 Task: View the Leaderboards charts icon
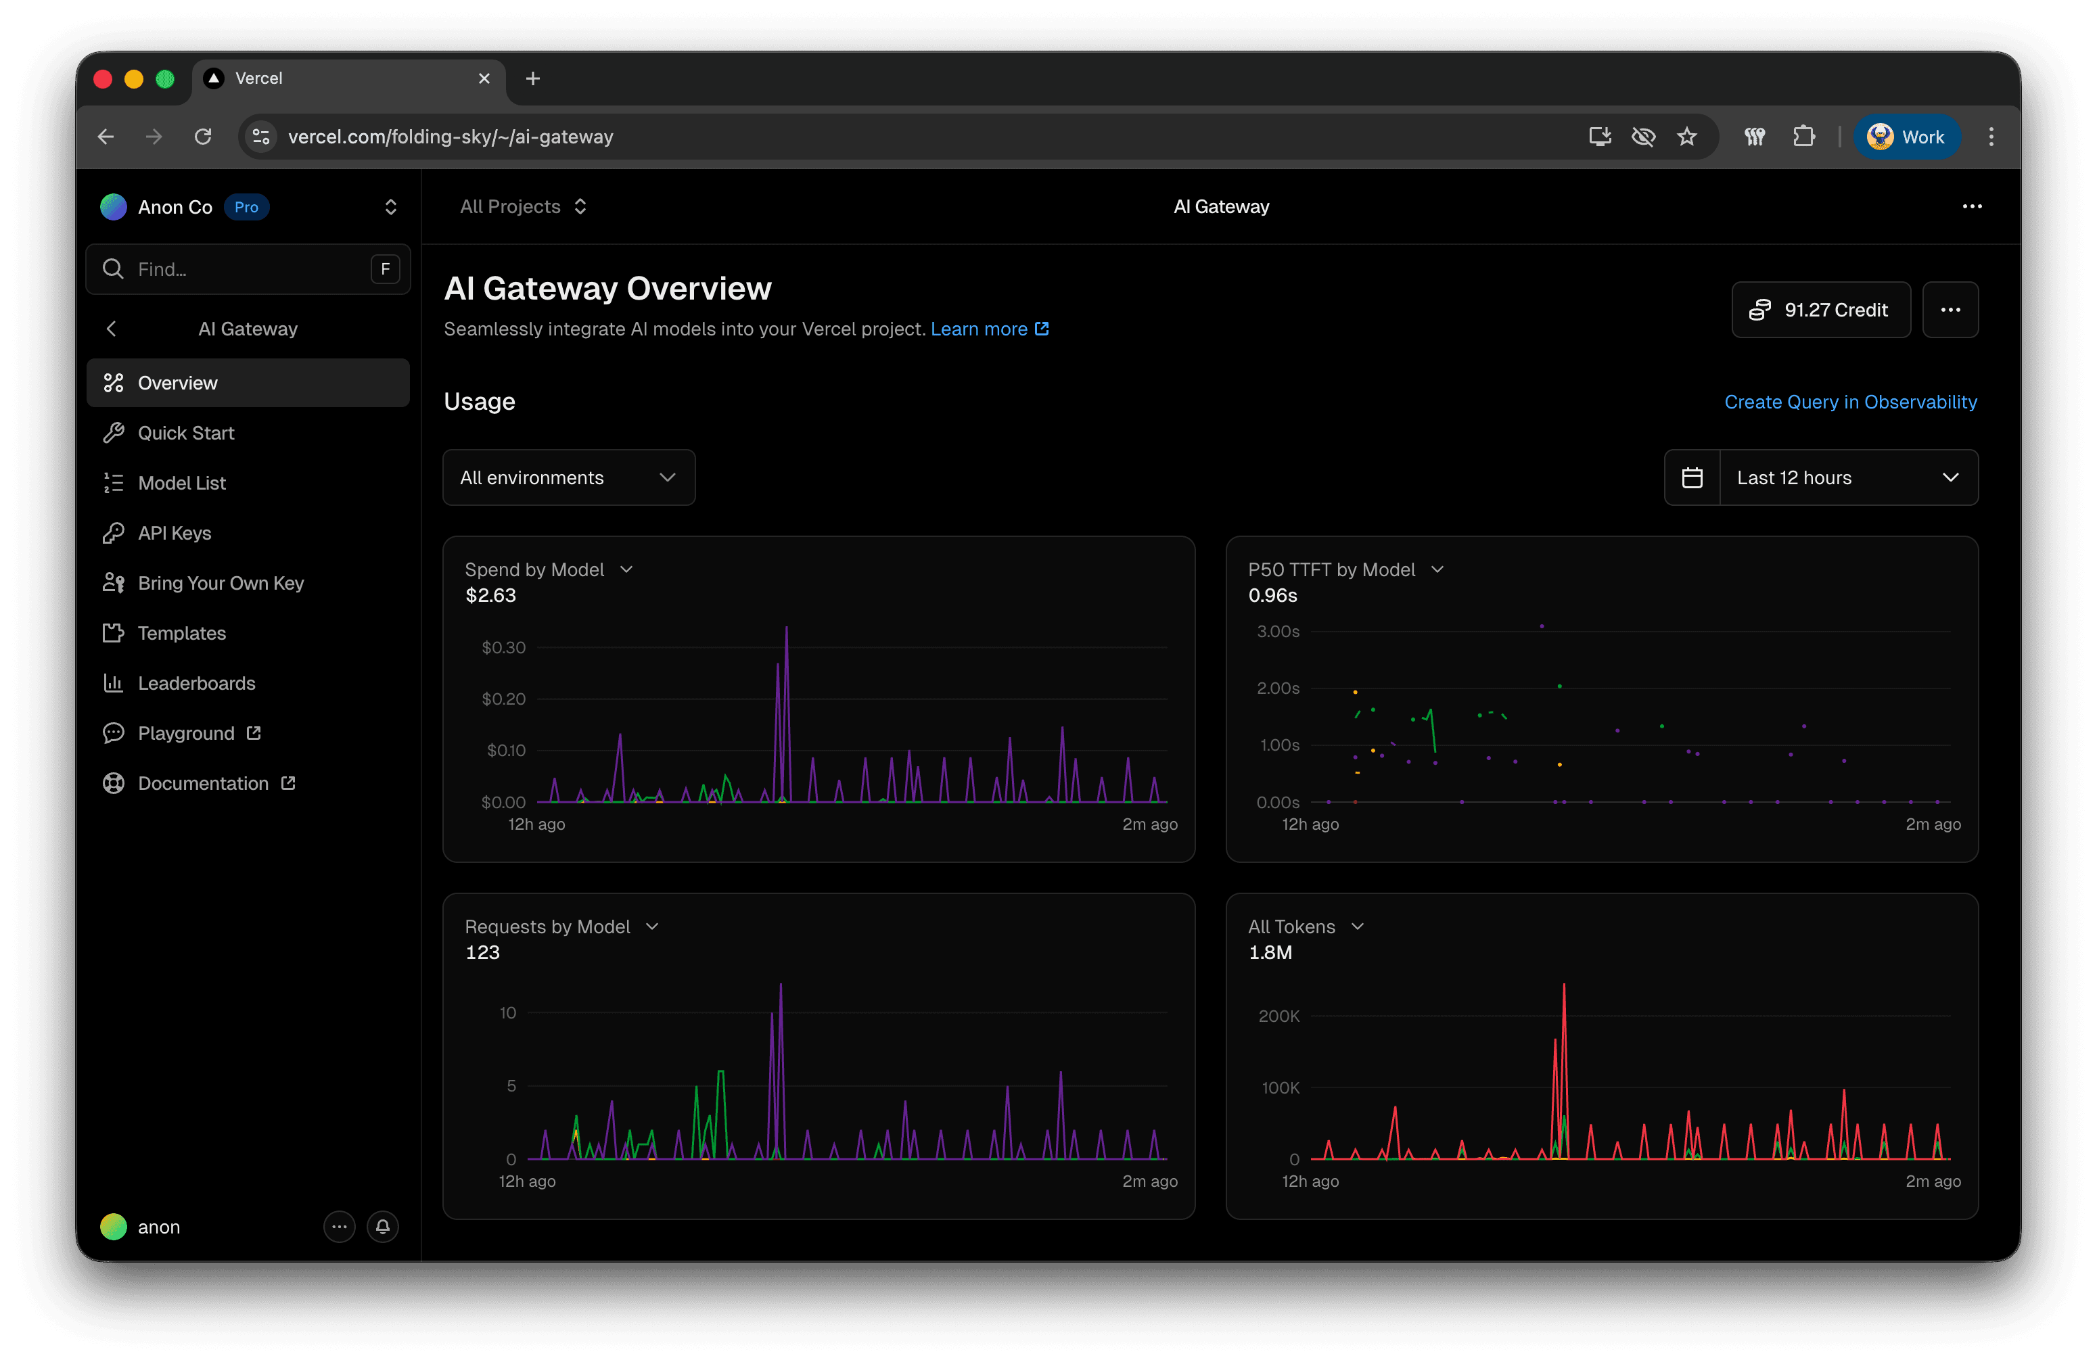point(114,683)
